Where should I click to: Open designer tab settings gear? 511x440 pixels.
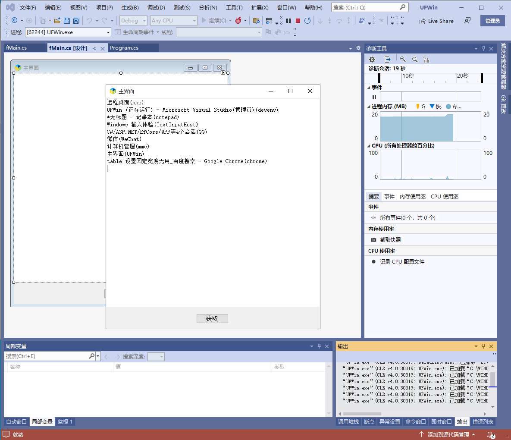[358, 48]
